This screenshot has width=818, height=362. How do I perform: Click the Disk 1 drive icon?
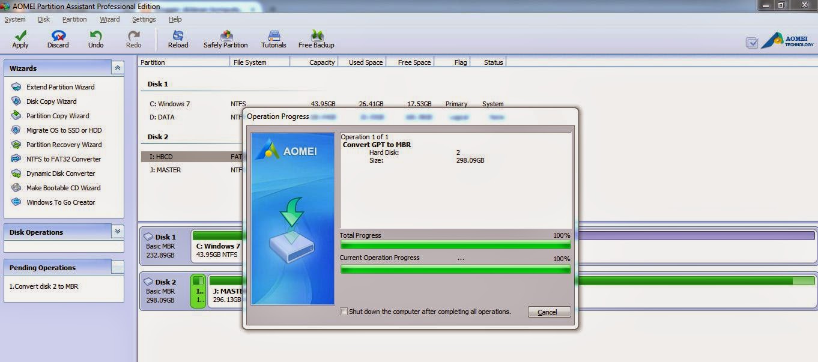pos(148,237)
